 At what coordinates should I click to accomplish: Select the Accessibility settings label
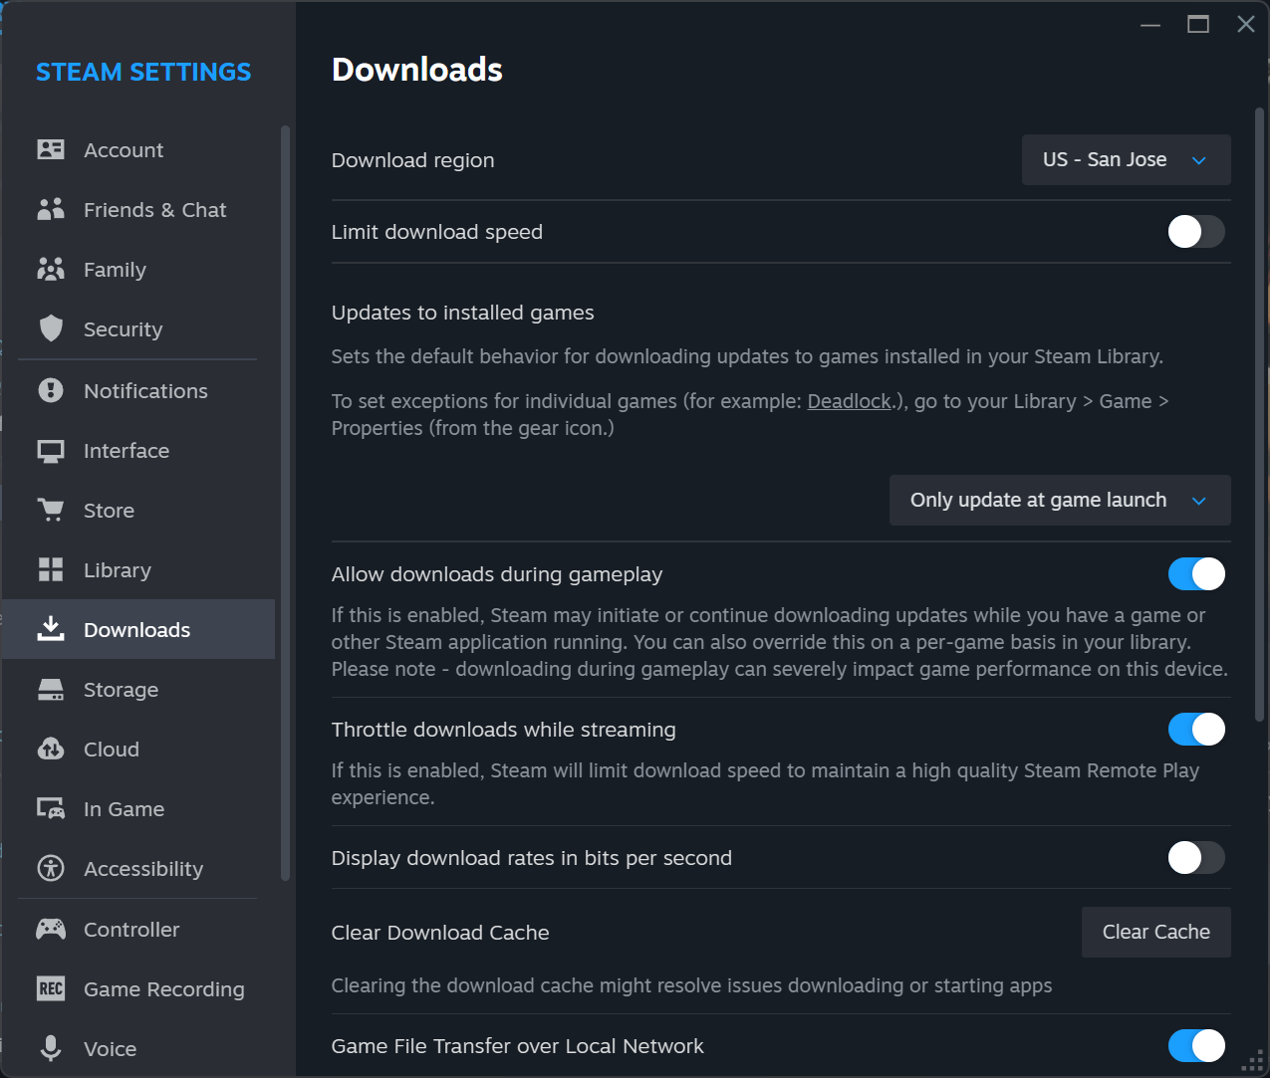143,869
